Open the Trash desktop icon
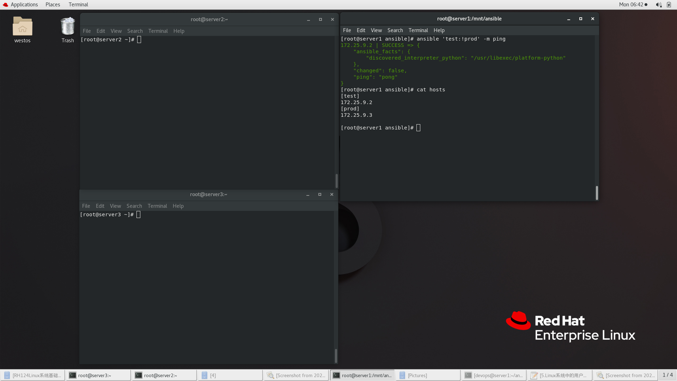 67,27
